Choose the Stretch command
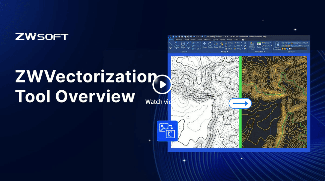The image size is (325, 181). click(x=229, y=43)
